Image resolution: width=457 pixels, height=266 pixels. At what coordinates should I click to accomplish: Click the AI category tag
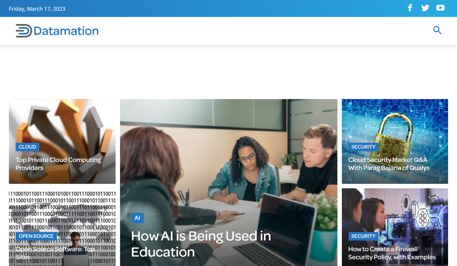137,218
